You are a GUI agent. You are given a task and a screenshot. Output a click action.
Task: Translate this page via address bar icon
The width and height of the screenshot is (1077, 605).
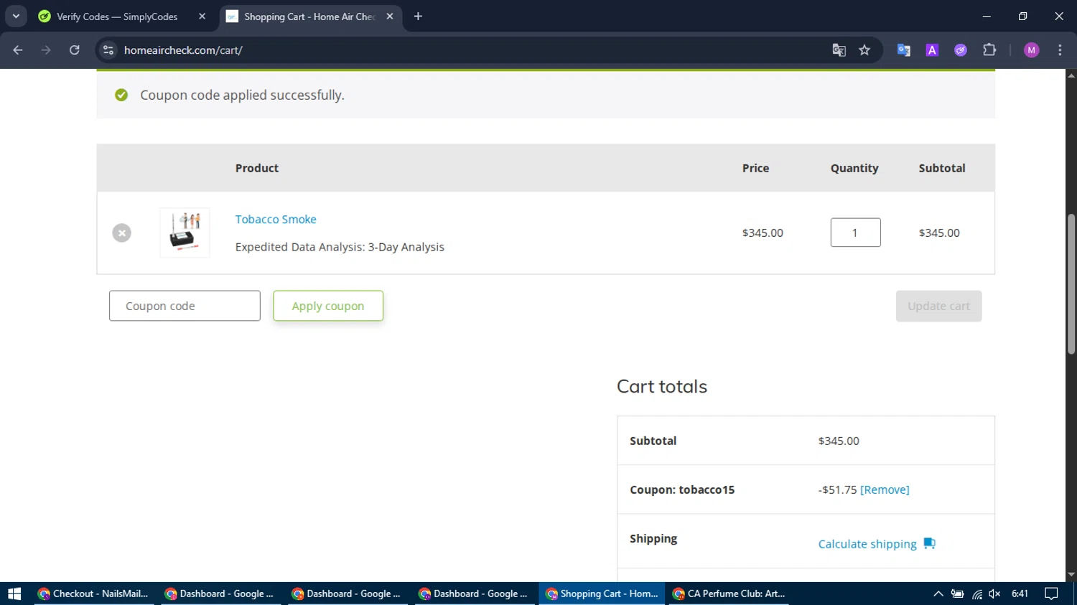pyautogui.click(x=839, y=50)
